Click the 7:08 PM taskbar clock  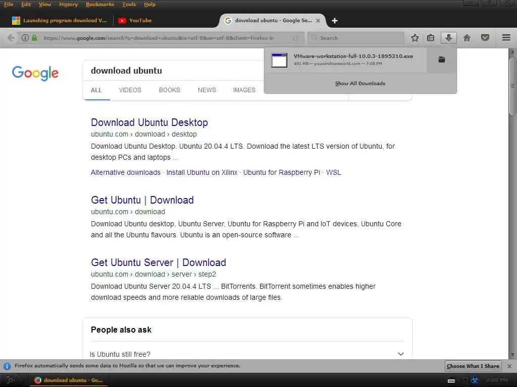click(497, 380)
